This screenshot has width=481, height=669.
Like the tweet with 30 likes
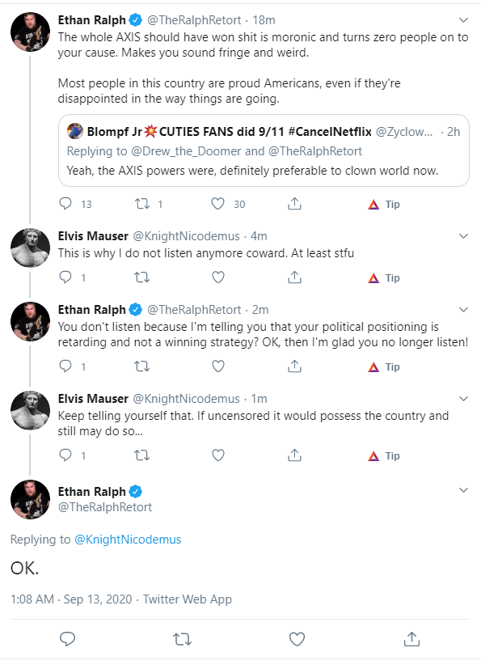218,204
